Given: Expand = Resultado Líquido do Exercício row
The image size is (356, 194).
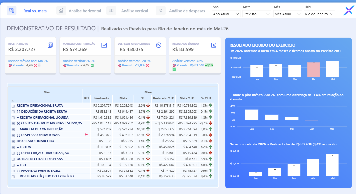Looking at the screenshot, I should click(13, 176).
